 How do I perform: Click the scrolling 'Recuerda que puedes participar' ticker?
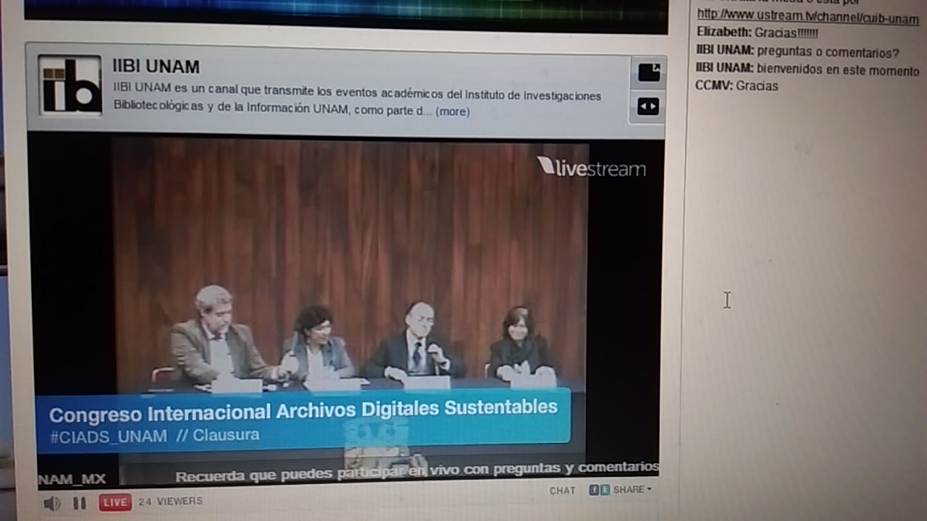[416, 472]
